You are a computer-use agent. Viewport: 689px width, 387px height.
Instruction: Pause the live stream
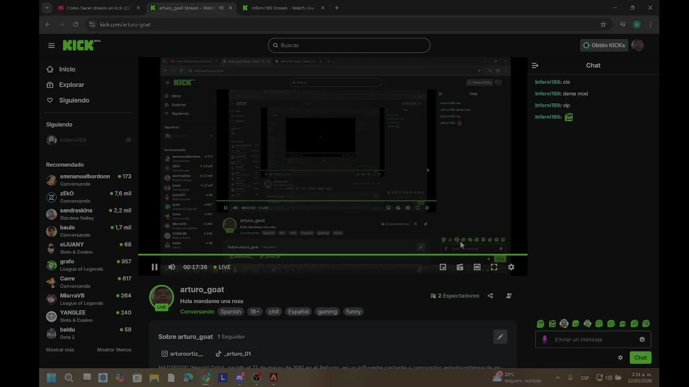click(154, 267)
